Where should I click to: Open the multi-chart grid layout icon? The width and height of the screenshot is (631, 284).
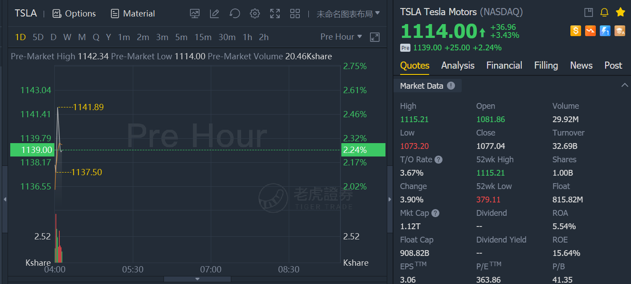point(295,13)
